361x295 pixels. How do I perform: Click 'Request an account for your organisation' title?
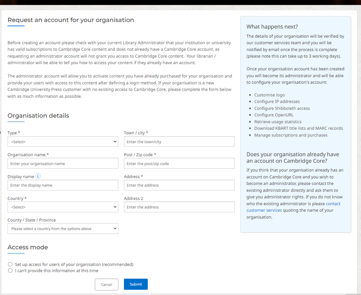(71, 20)
